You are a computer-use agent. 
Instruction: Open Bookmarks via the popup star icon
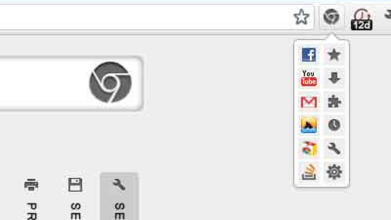point(334,55)
